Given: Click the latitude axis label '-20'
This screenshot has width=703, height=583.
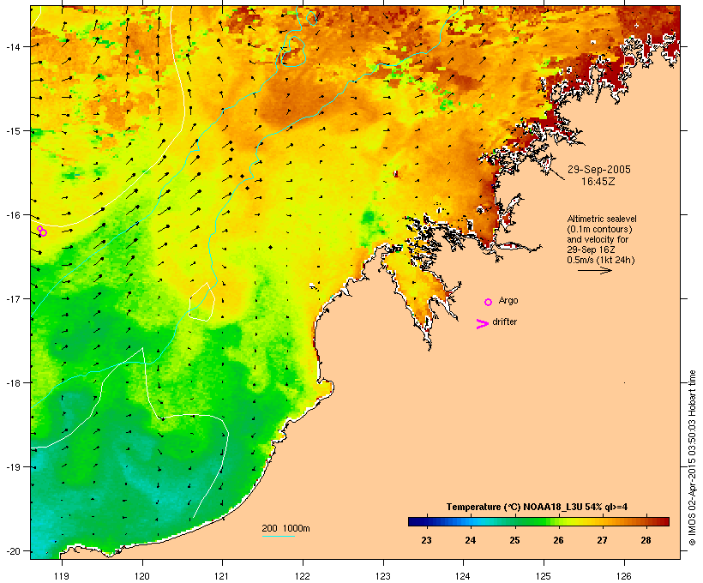Looking at the screenshot, I should [12, 550].
